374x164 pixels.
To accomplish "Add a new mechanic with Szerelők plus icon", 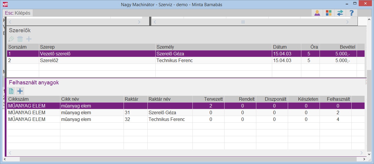I will click(29, 39).
